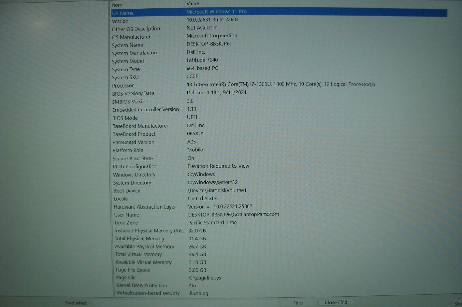Select the BaseBoard Manufacturer row
The height and width of the screenshot is (307, 462).
coord(279,126)
